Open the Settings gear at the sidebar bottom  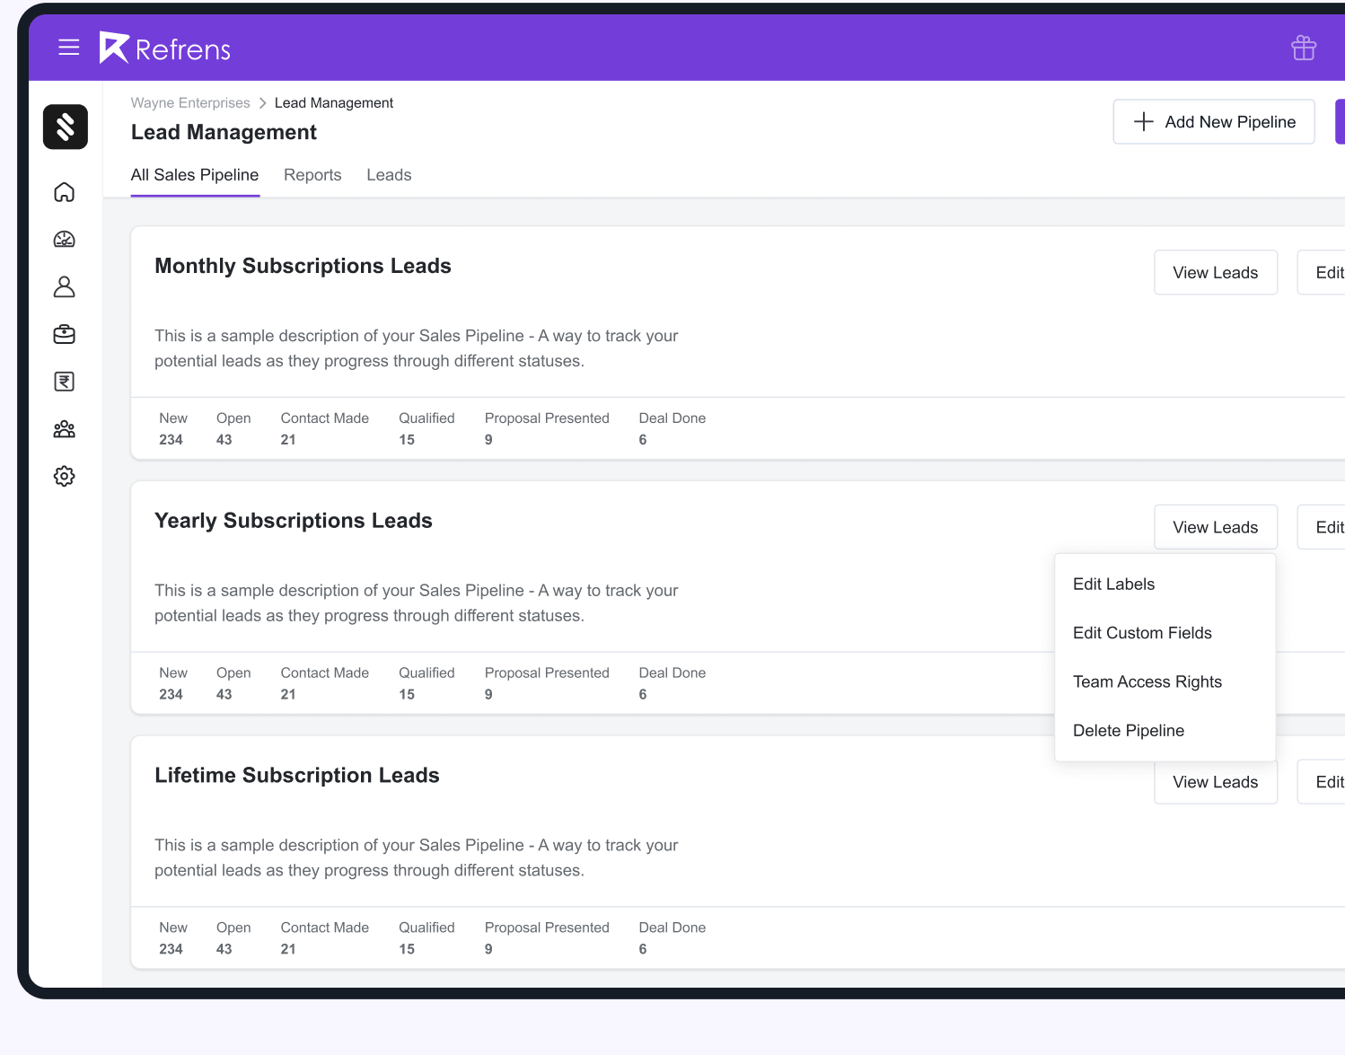point(64,476)
